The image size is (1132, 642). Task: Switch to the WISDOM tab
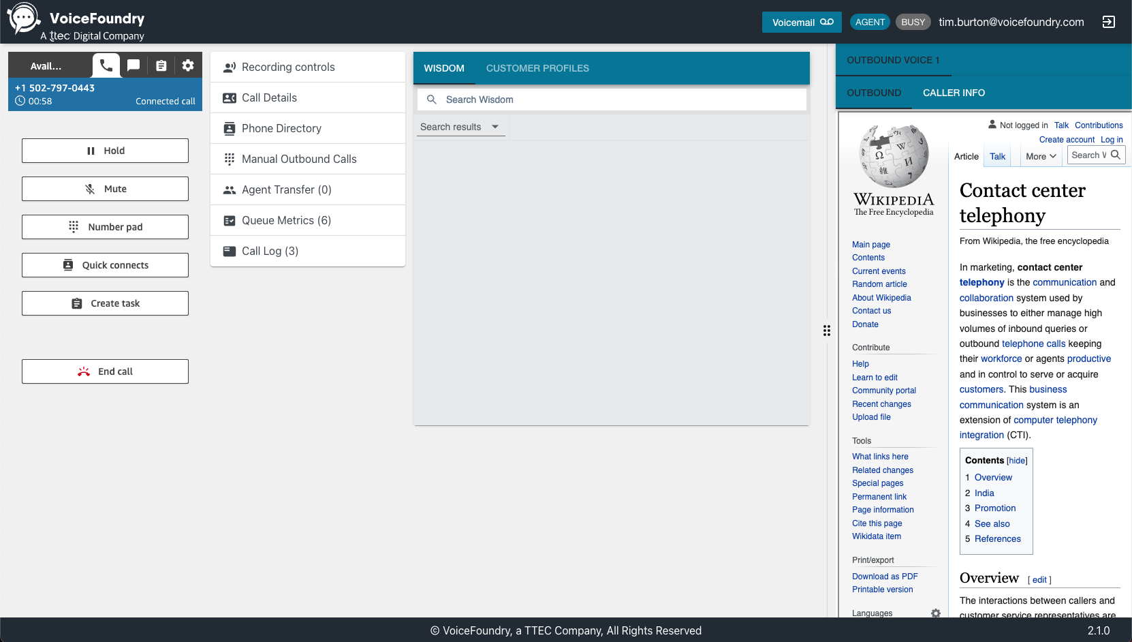coord(444,68)
